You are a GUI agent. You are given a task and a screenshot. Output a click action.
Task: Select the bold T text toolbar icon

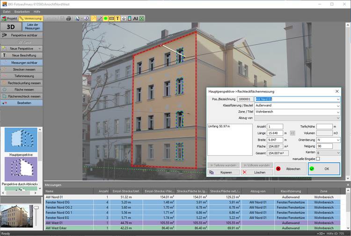117,18
